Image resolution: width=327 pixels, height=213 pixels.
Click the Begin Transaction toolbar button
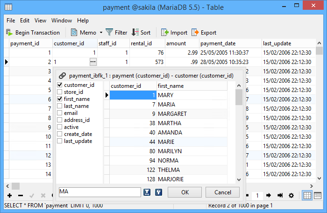click(x=33, y=33)
